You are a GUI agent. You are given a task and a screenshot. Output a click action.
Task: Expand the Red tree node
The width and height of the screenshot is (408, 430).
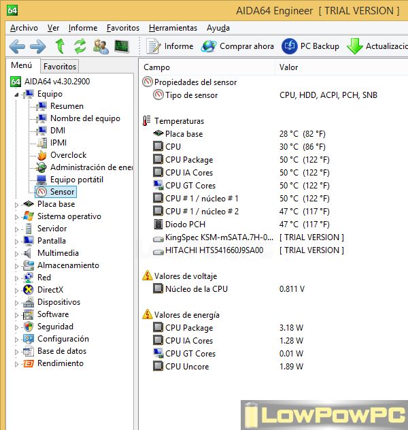point(16,278)
